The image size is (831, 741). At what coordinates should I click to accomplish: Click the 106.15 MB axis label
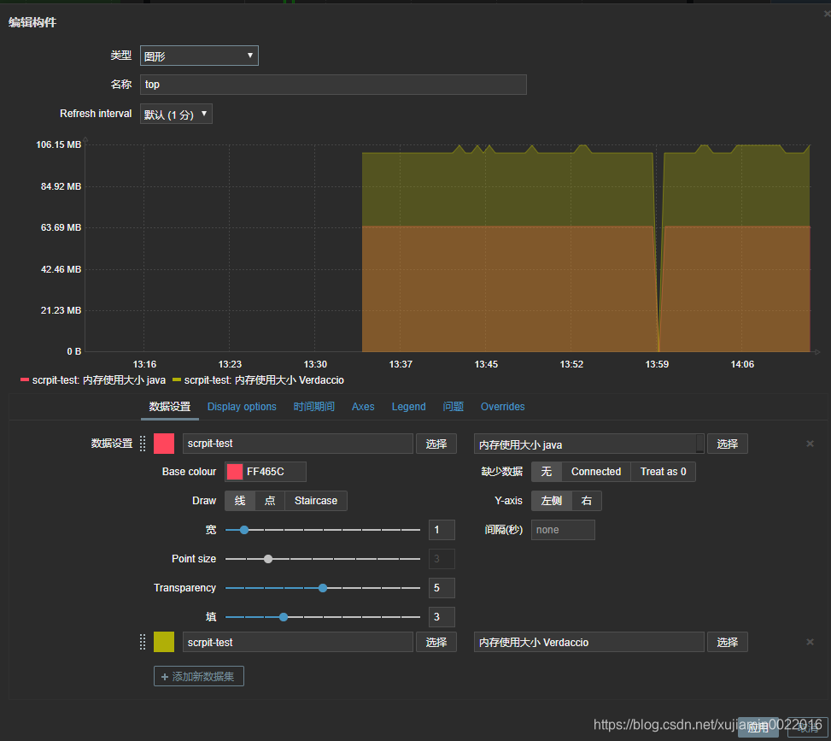(x=58, y=144)
